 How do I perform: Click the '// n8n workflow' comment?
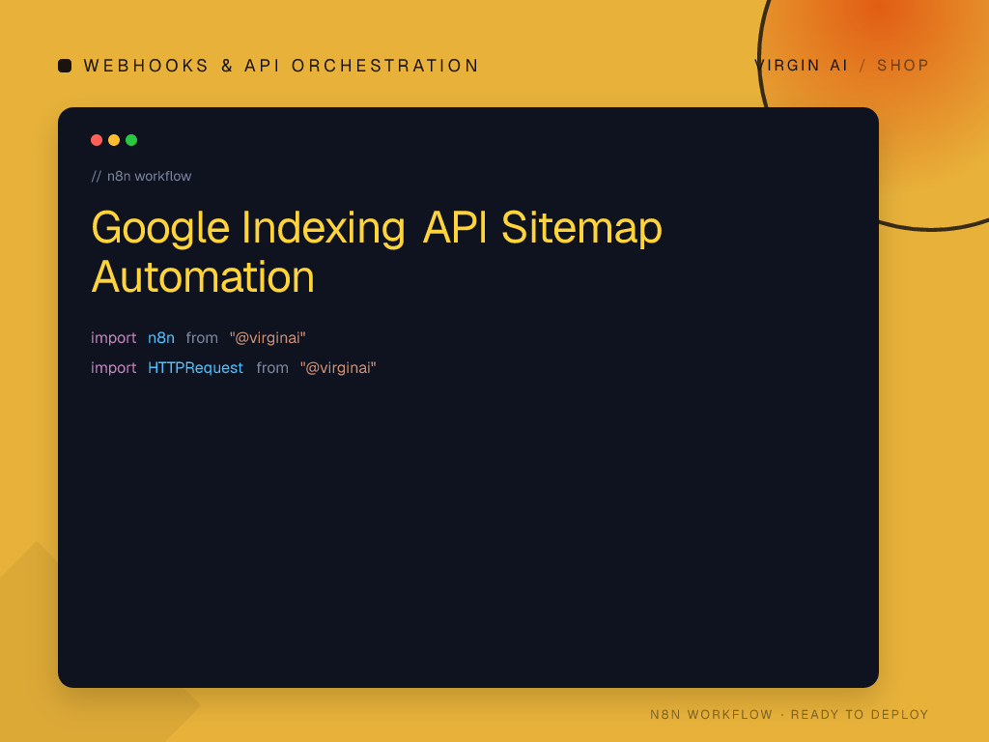coord(141,176)
